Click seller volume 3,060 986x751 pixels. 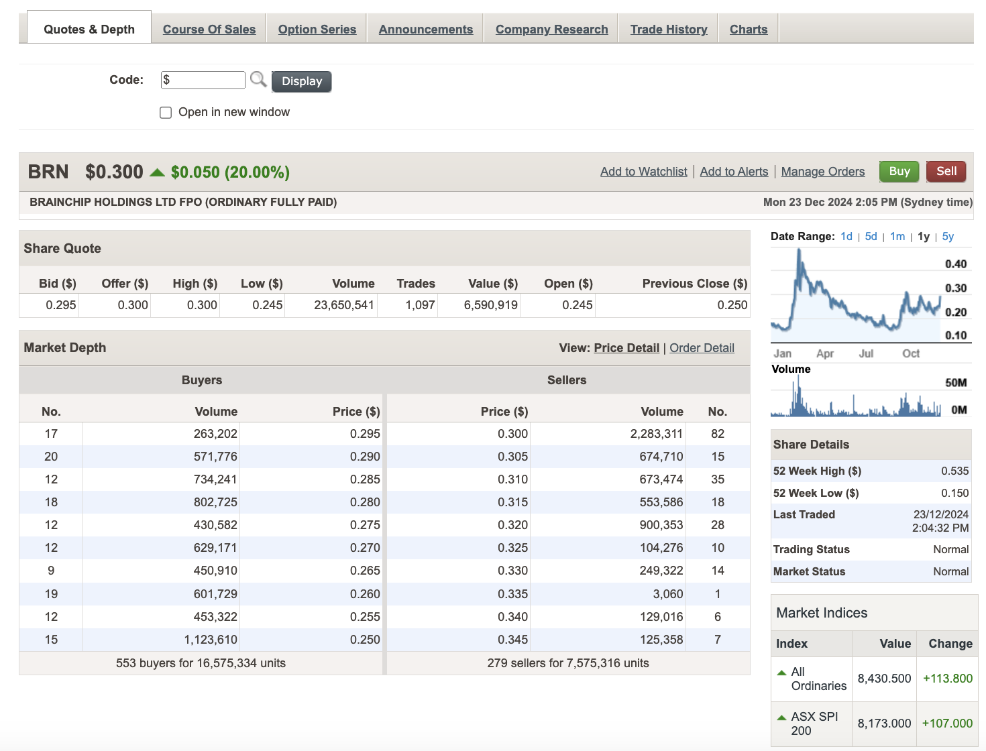[668, 594]
